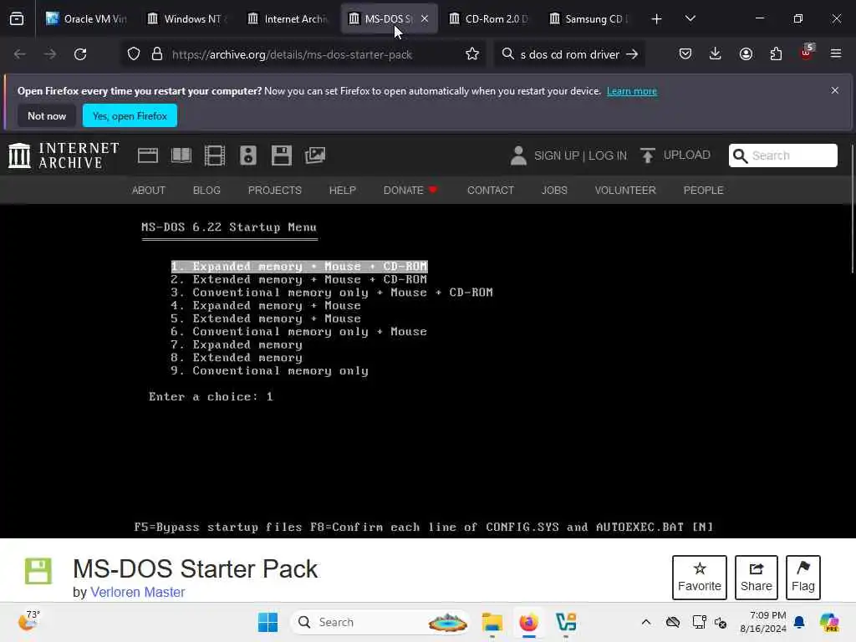Viewport: 856px width, 642px height.
Task: Open the Images media icon
Action: click(315, 155)
